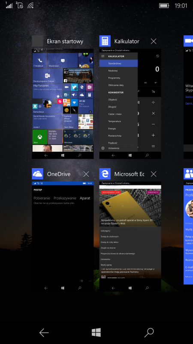This screenshot has width=193, height=344.
Task: Tap the OneDrive cloud icon
Action: [x=37, y=174]
